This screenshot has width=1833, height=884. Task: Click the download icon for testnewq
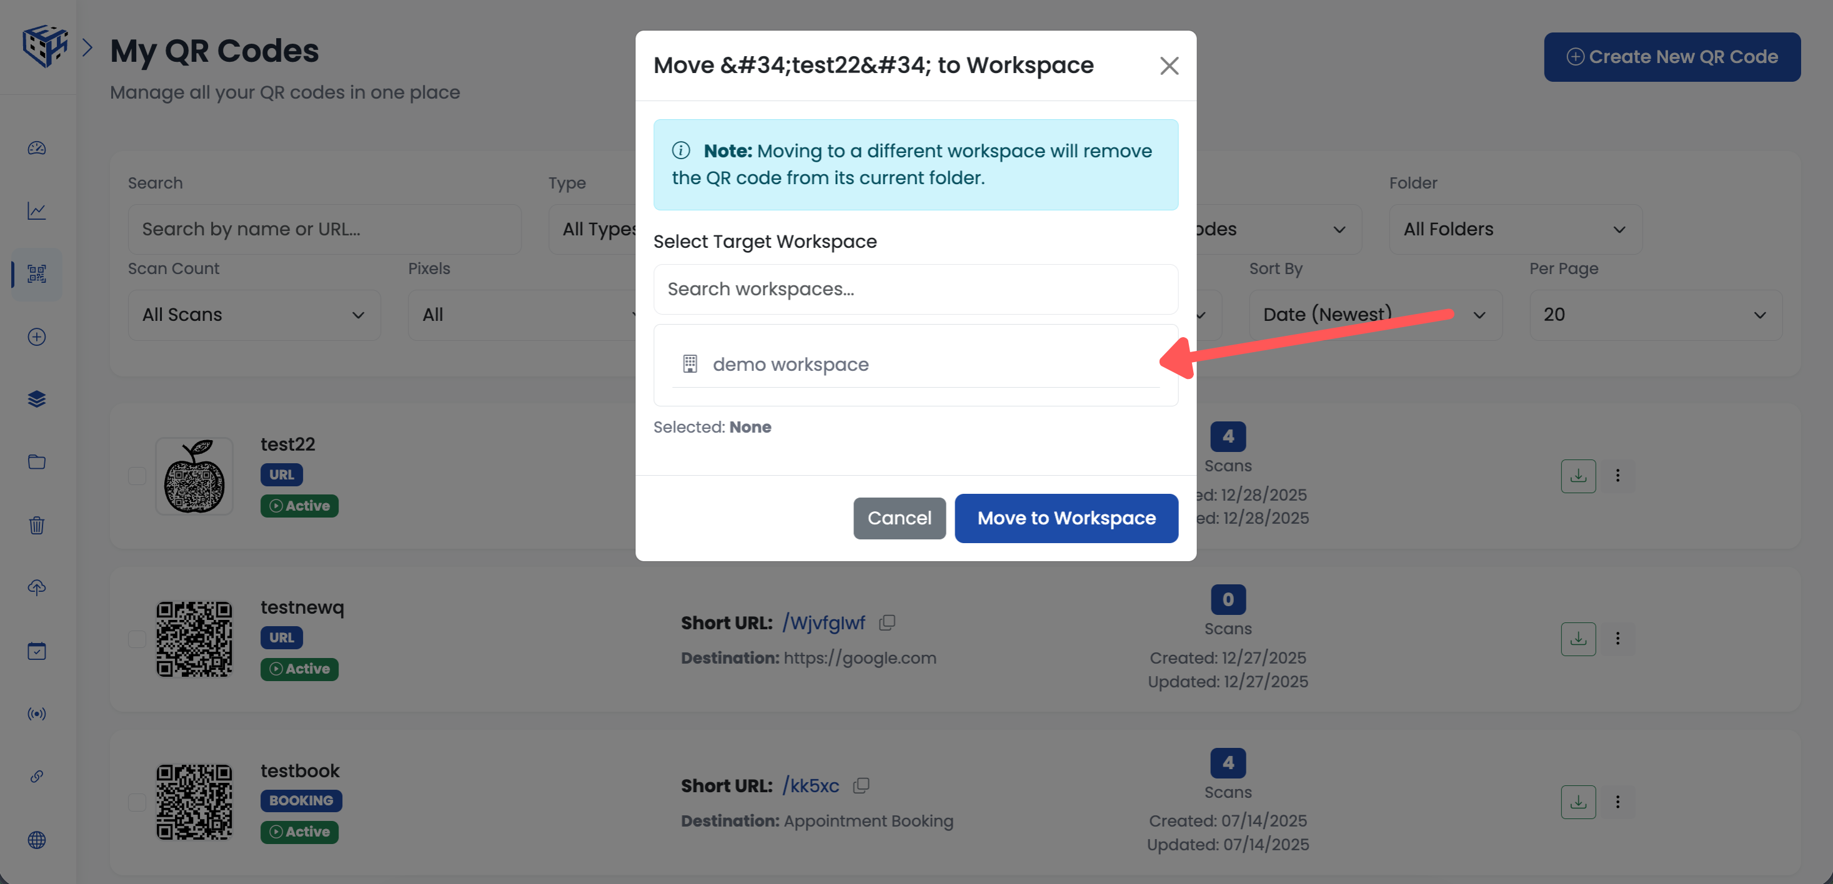[x=1577, y=639]
